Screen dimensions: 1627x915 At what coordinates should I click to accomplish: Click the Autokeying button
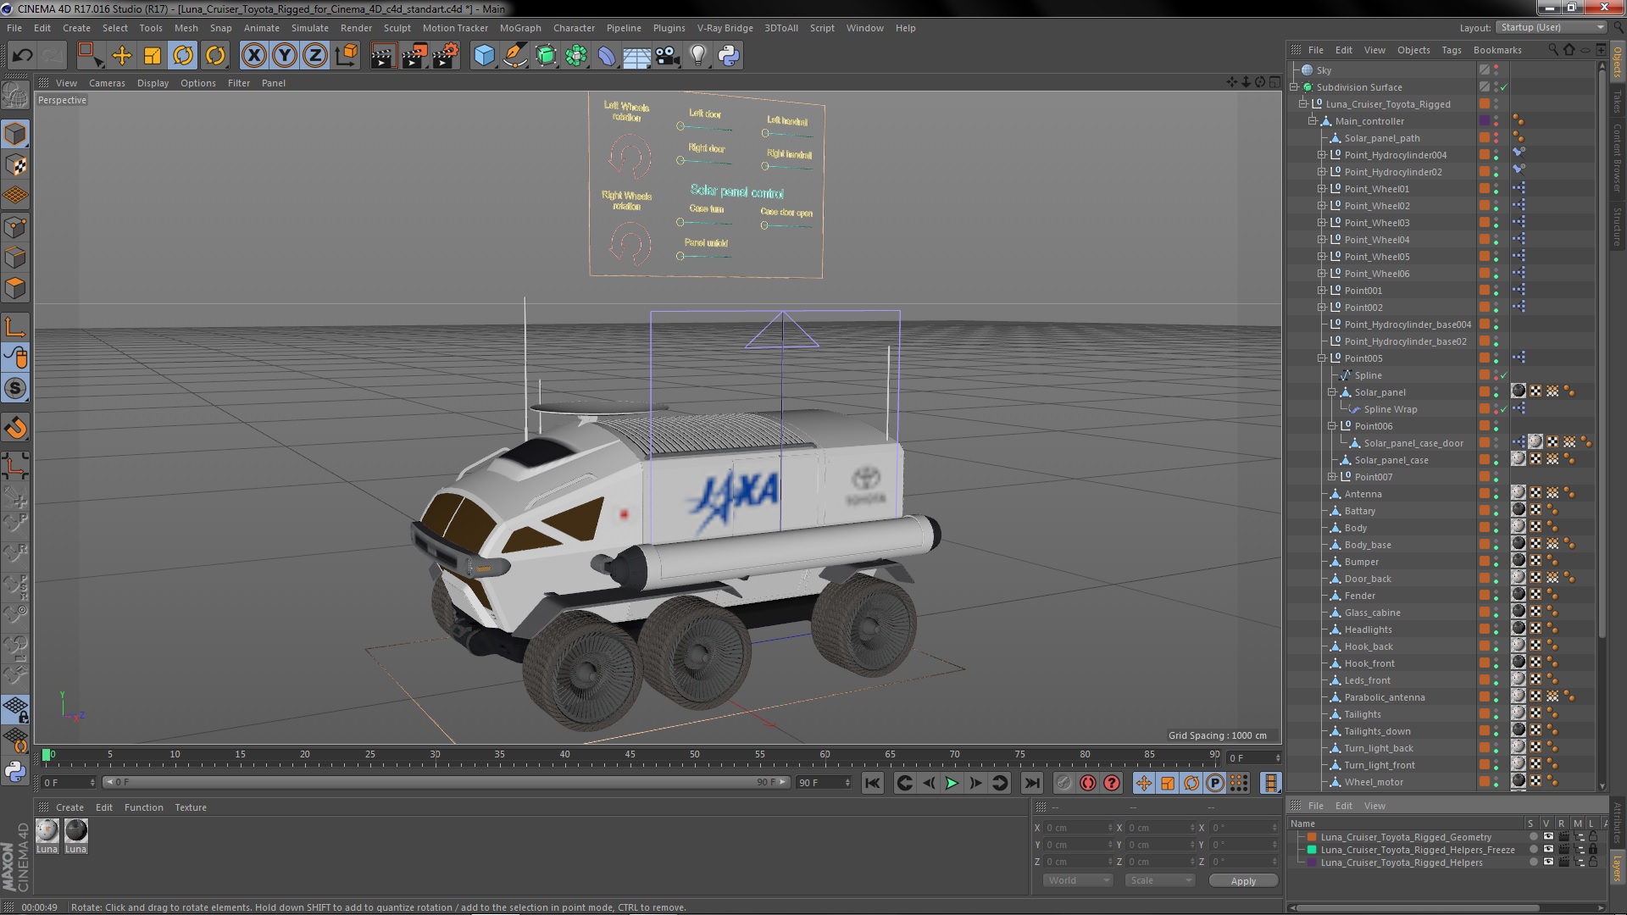(x=1088, y=784)
